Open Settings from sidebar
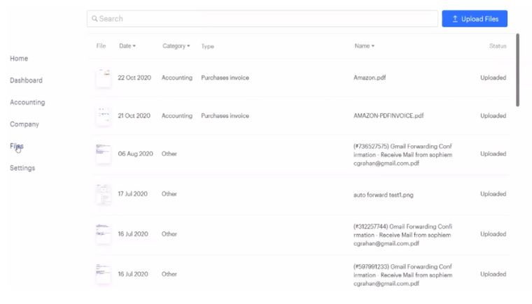The image size is (532, 304). [22, 168]
